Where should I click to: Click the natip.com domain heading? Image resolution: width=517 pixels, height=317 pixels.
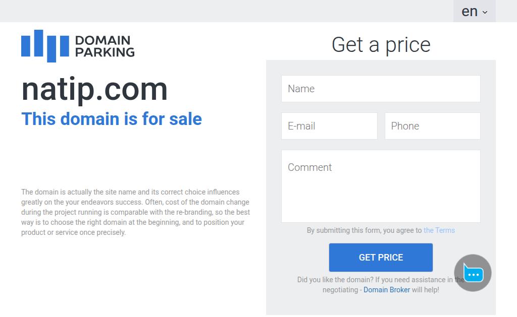point(94,89)
